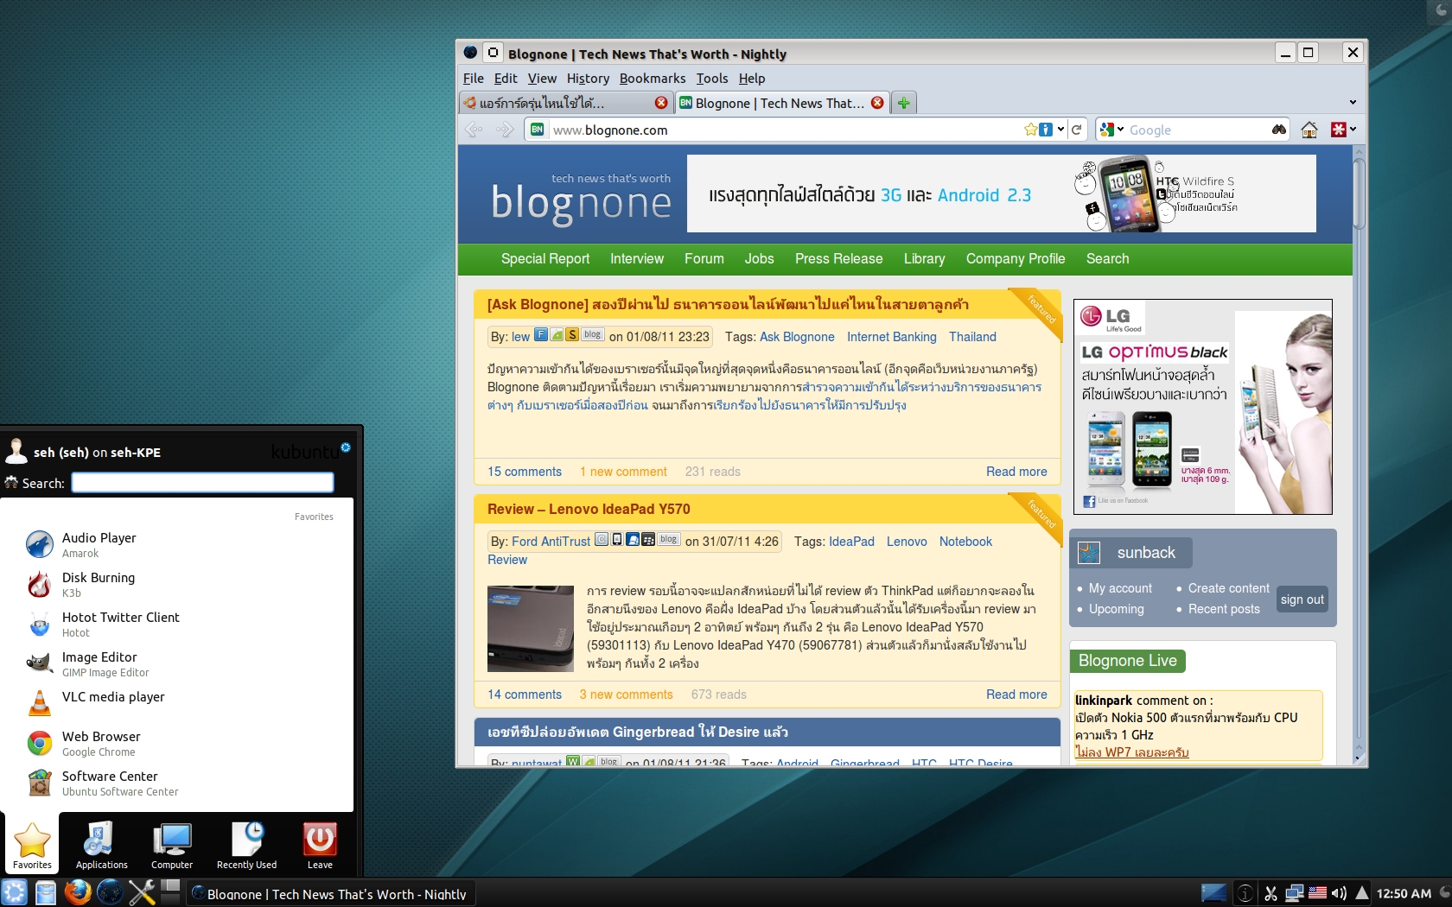This screenshot has width=1452, height=907.
Task: Click the VLC media player cone icon
Action: point(40,703)
